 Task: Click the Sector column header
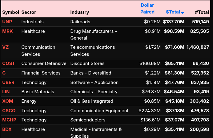pyautogui.click(x=29, y=12)
